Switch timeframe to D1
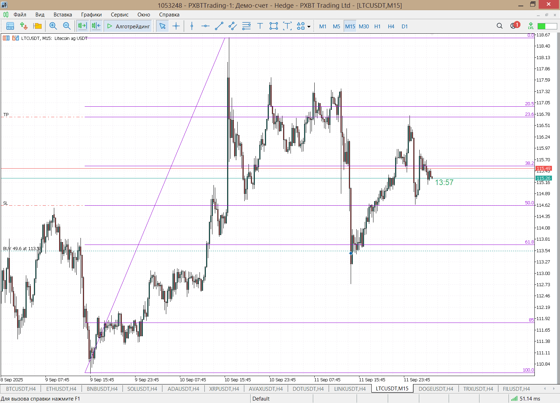Screen dimensions: 560x403 click(x=405, y=27)
